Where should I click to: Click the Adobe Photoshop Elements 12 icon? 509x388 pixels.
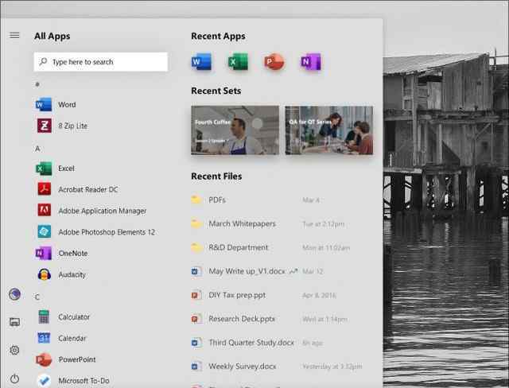coord(45,231)
